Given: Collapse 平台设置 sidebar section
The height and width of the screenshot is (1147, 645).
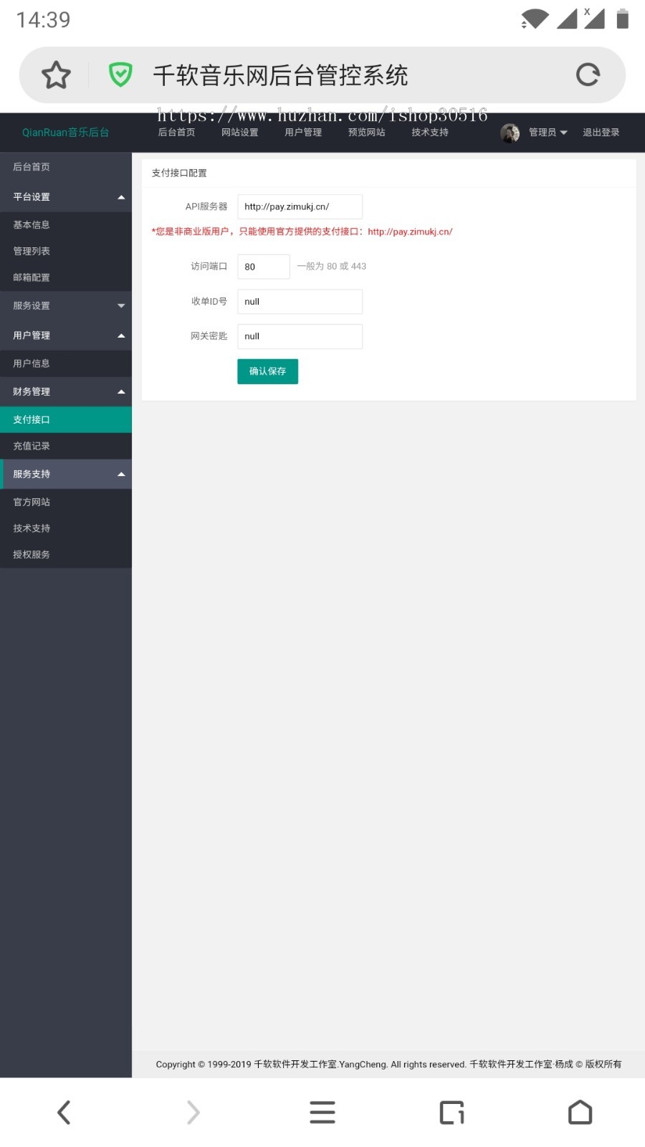Looking at the screenshot, I should [66, 197].
